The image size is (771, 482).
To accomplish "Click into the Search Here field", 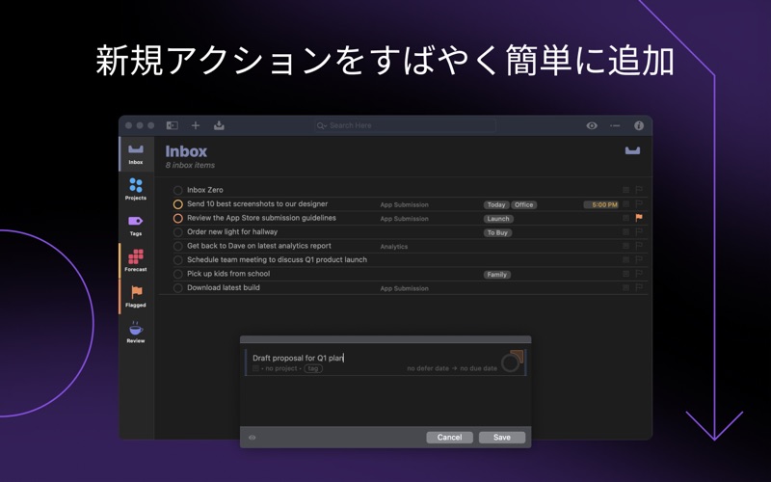I will (x=405, y=125).
